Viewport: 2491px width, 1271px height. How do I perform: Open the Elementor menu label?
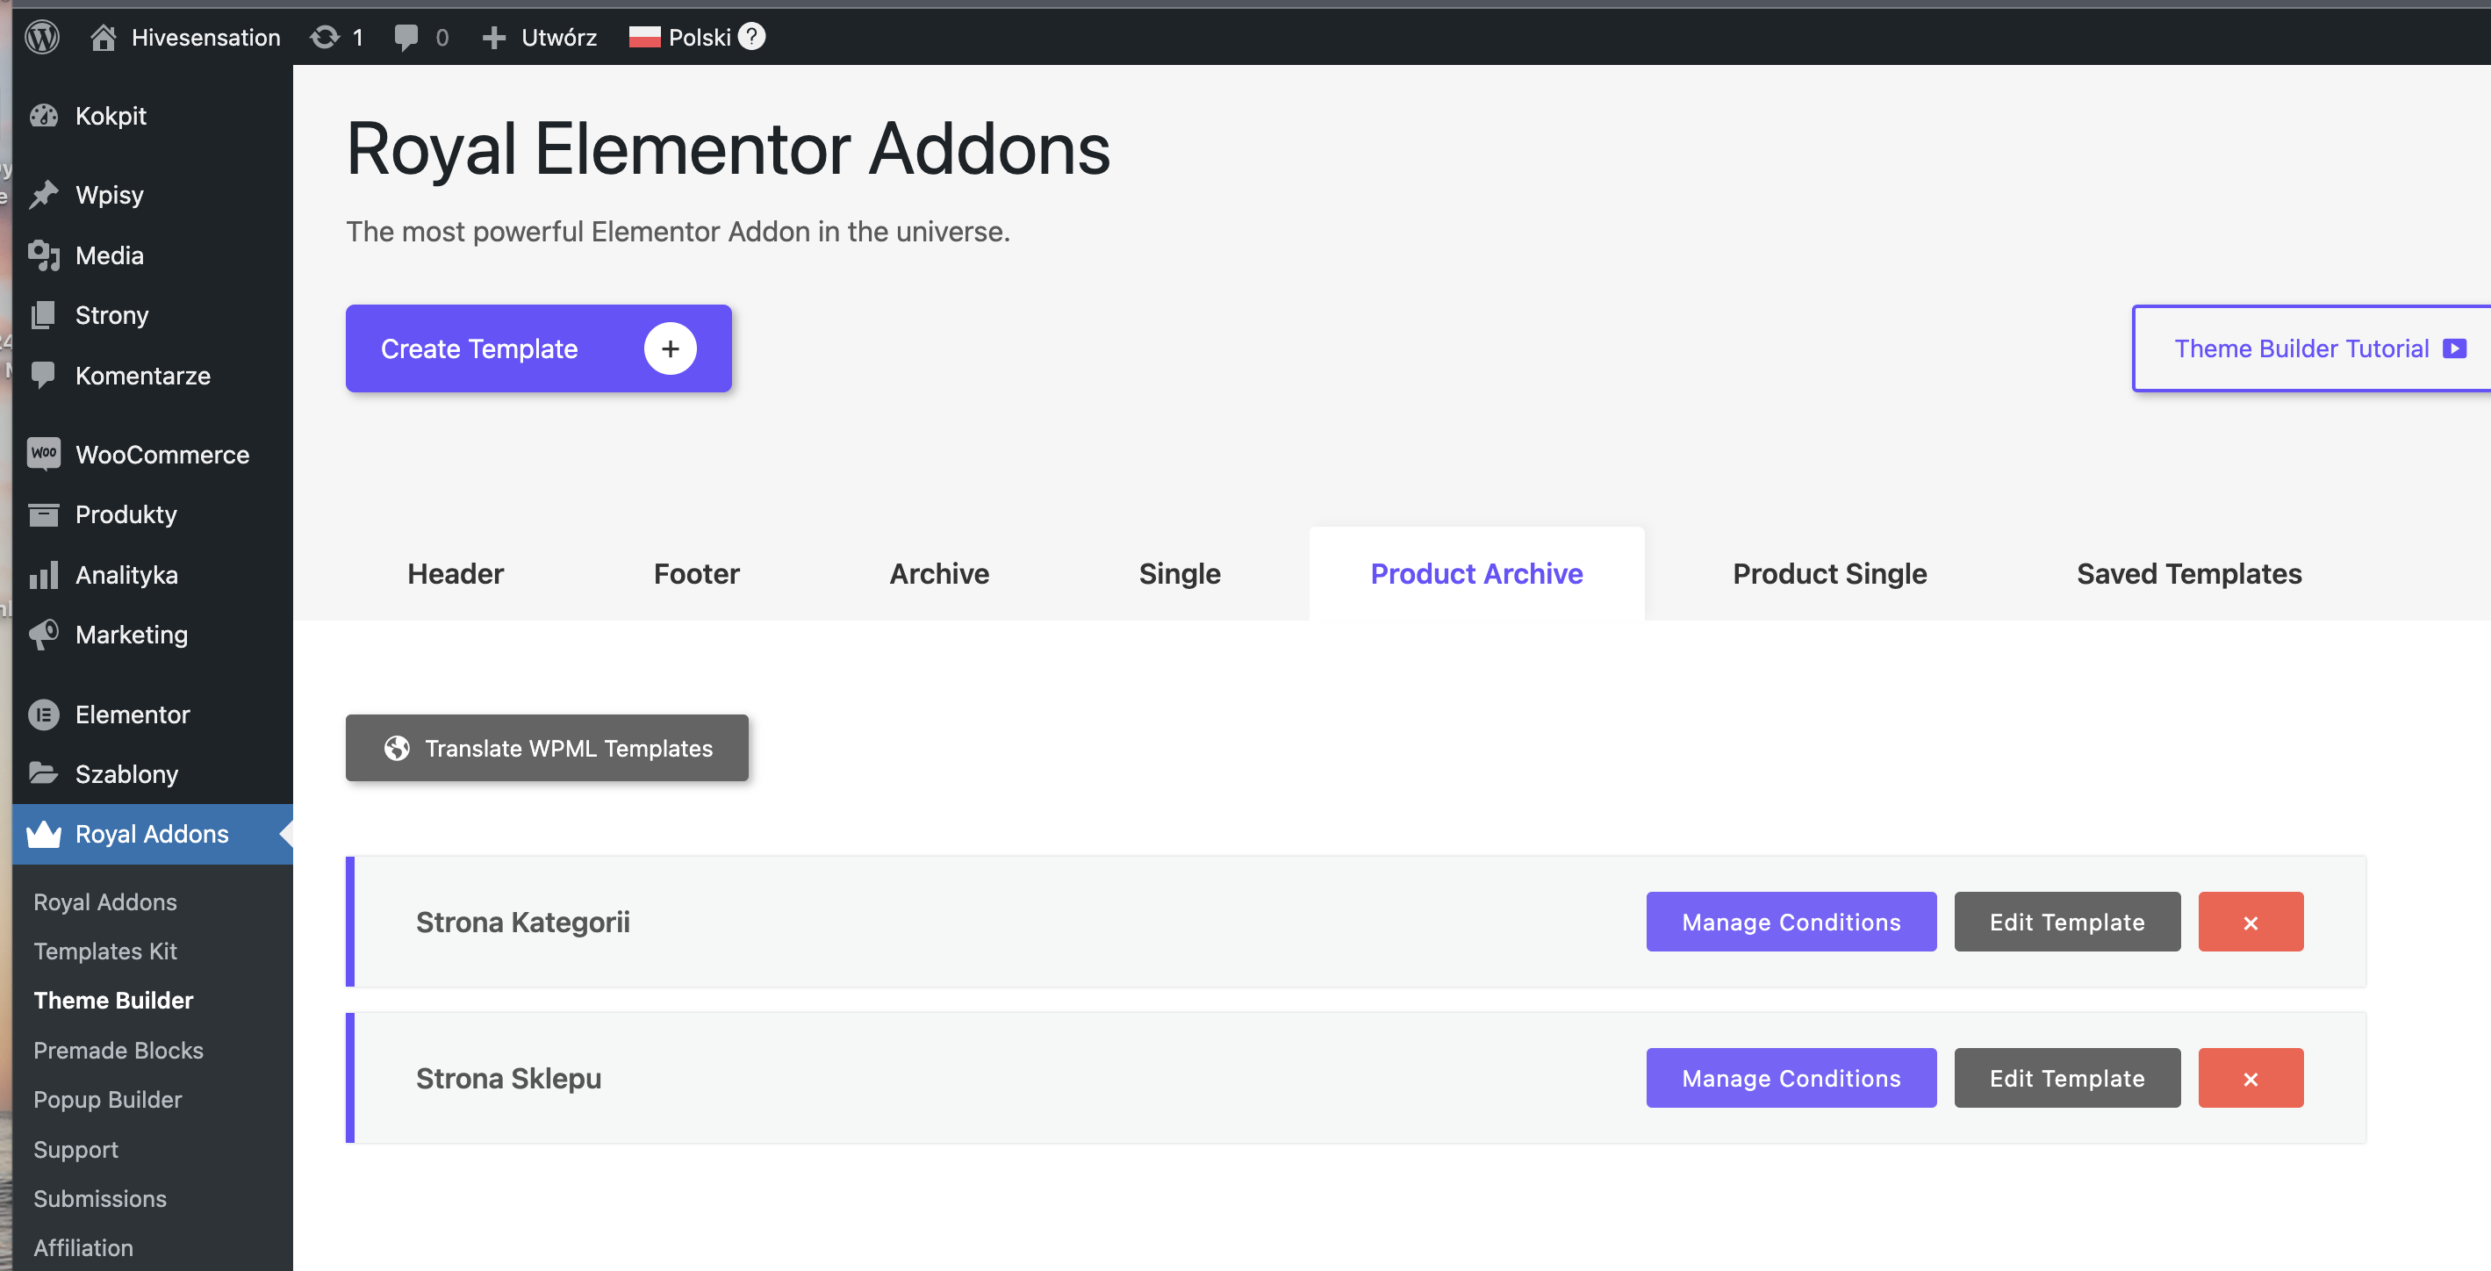[133, 714]
